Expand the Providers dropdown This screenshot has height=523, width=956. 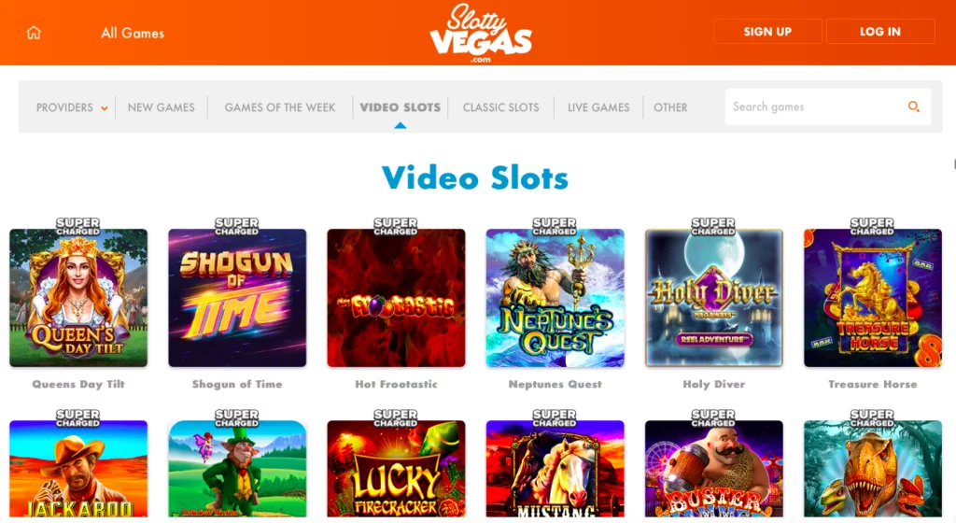72,107
